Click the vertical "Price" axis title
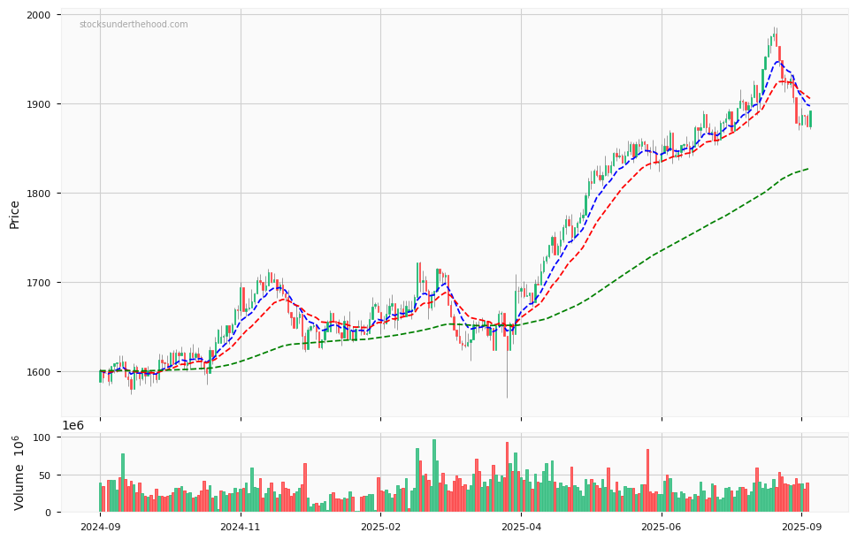This screenshot has height=540, width=857. click(14, 215)
